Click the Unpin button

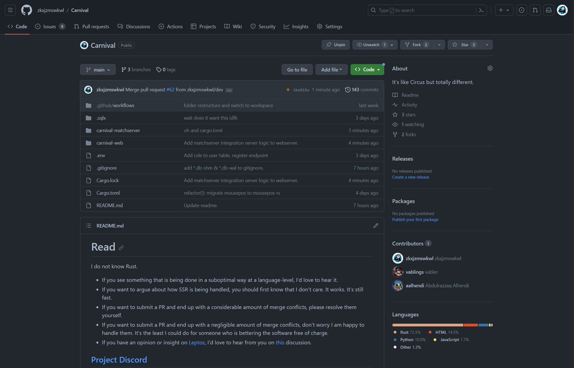click(336, 45)
